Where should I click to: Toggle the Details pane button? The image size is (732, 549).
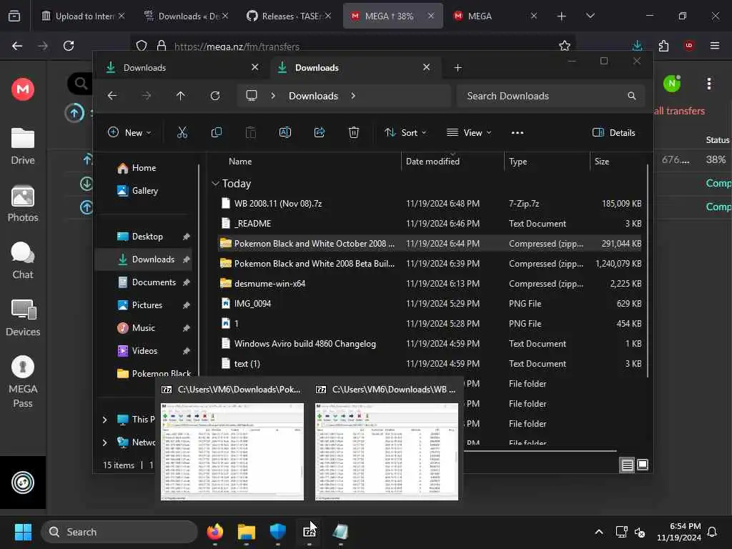point(614,132)
